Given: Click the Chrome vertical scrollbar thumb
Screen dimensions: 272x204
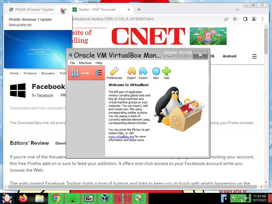Looking at the screenshot, I should point(266,41).
